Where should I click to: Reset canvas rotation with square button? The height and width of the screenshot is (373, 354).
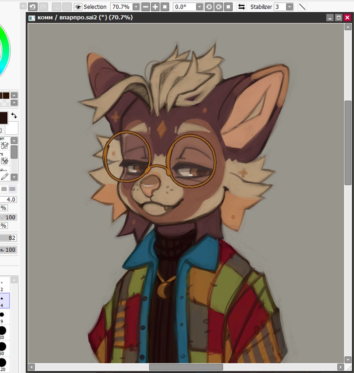point(228,7)
